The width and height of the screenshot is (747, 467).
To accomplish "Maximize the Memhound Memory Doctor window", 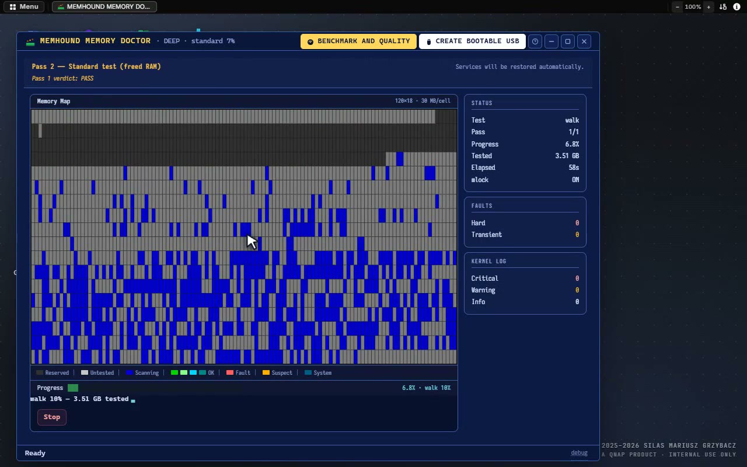I will coord(568,41).
